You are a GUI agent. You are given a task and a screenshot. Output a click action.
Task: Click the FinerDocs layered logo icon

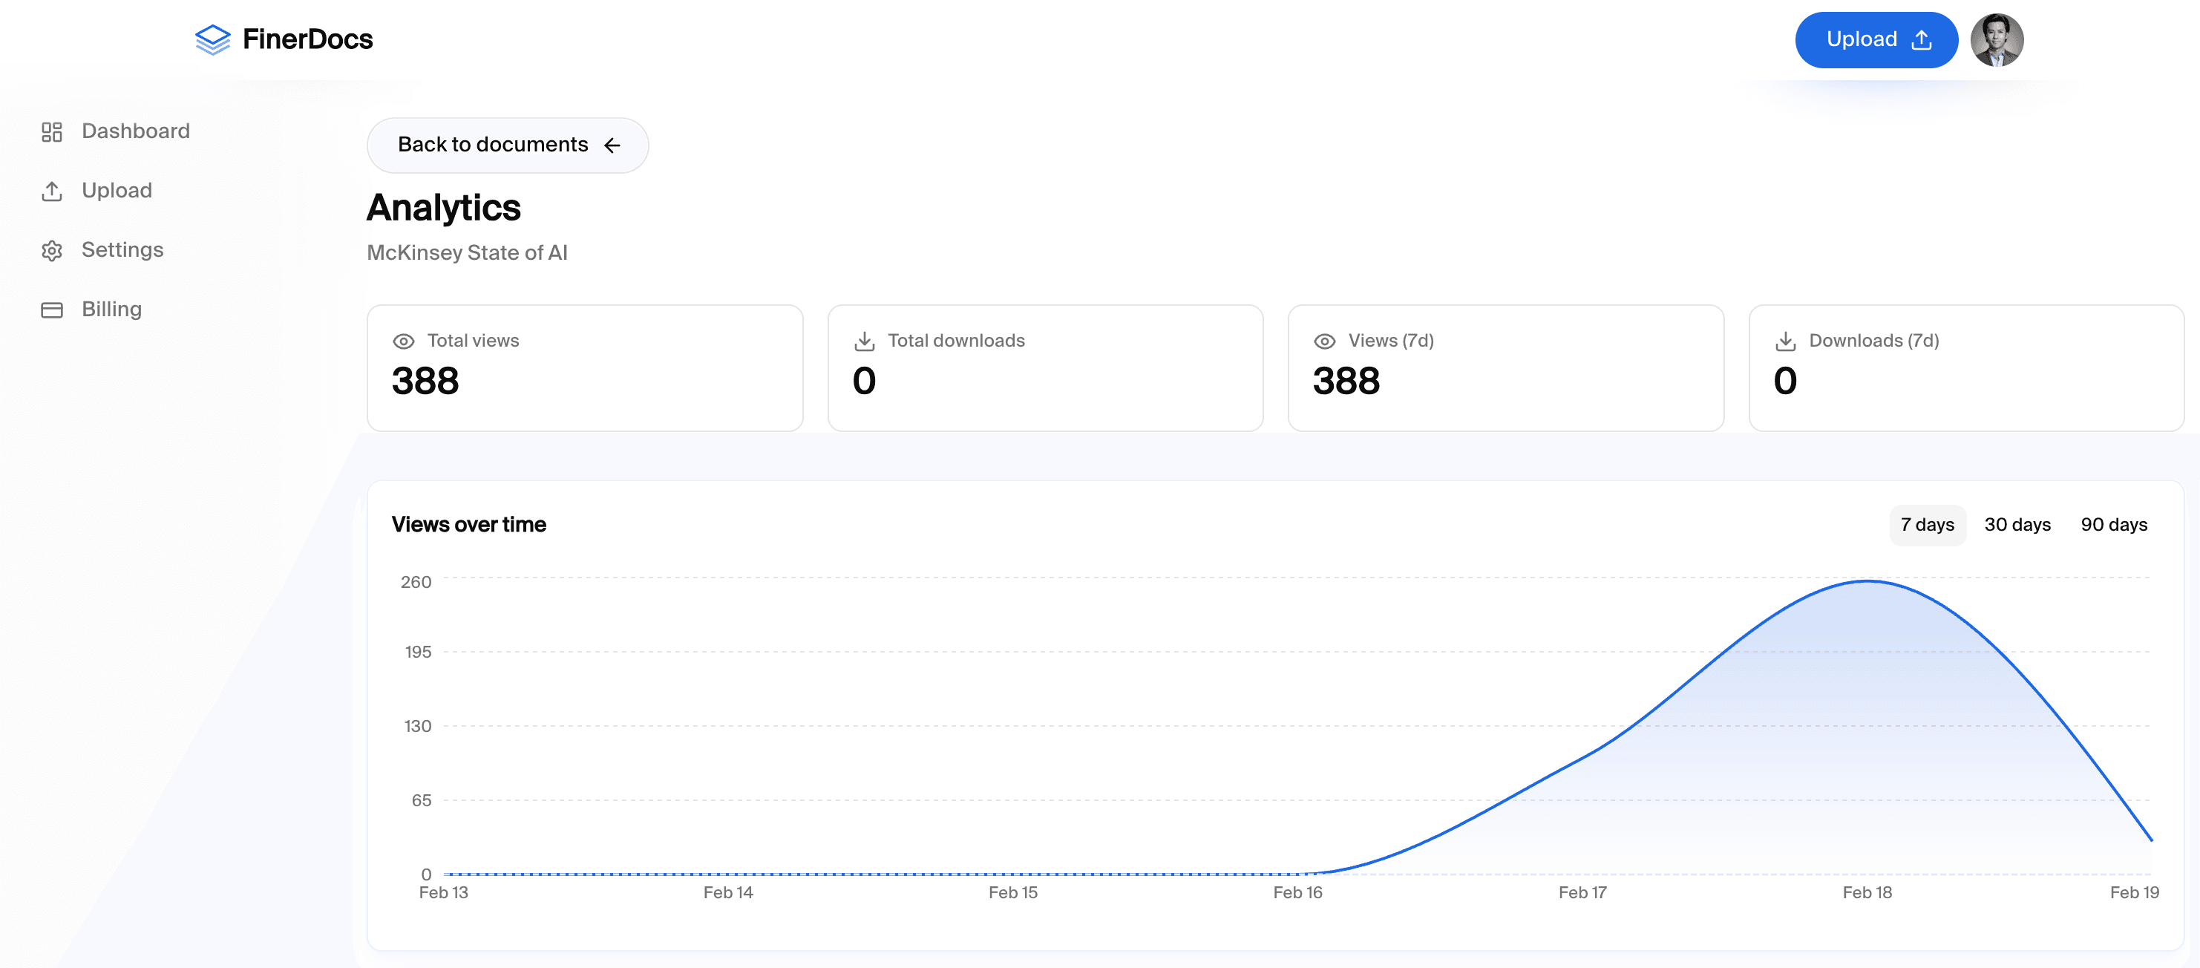point(212,39)
